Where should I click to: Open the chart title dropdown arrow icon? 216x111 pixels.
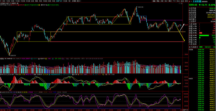18,3
